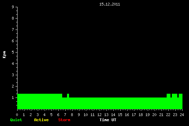
Task: Click the 1 label on Kp axis
Action: pyautogui.click(x=13, y=98)
